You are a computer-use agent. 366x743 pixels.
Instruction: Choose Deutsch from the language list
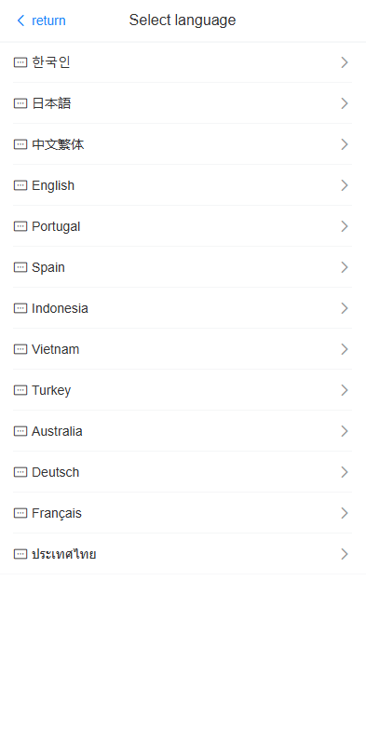(183, 472)
